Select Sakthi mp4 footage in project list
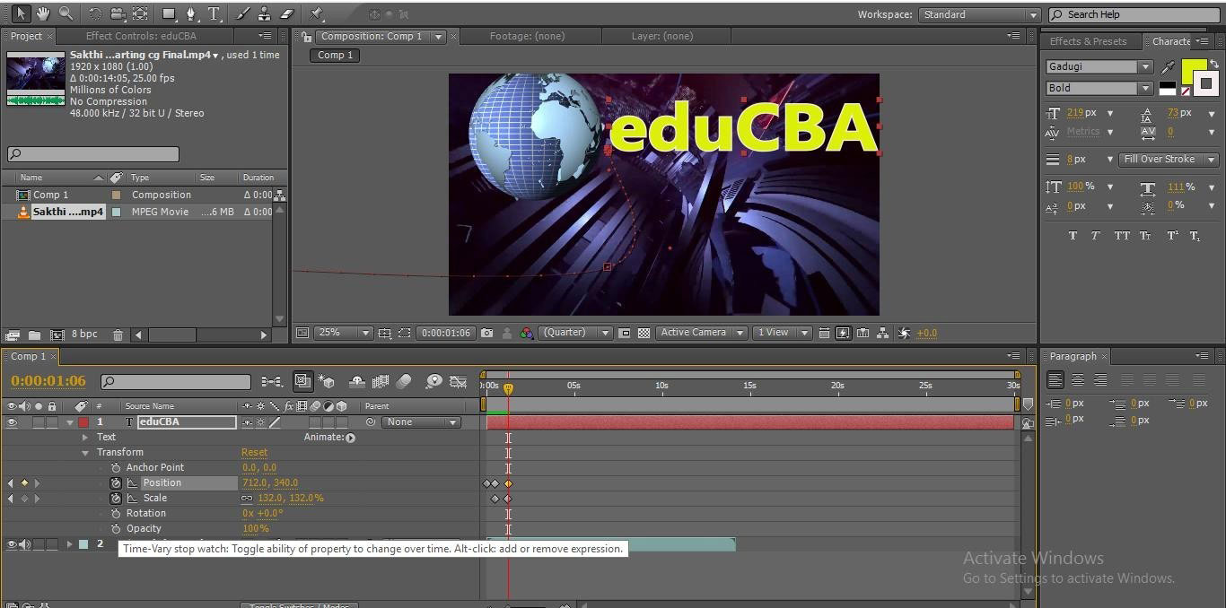 (67, 213)
